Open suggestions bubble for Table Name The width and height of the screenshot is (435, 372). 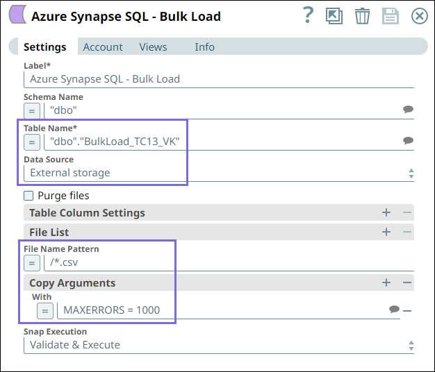click(408, 141)
